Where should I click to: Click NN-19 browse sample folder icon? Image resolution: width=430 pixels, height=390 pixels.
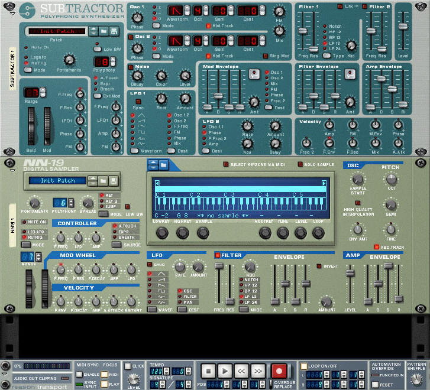(x=163, y=164)
